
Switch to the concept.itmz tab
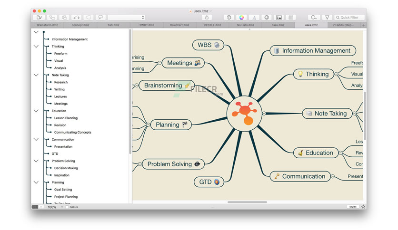pos(80,25)
